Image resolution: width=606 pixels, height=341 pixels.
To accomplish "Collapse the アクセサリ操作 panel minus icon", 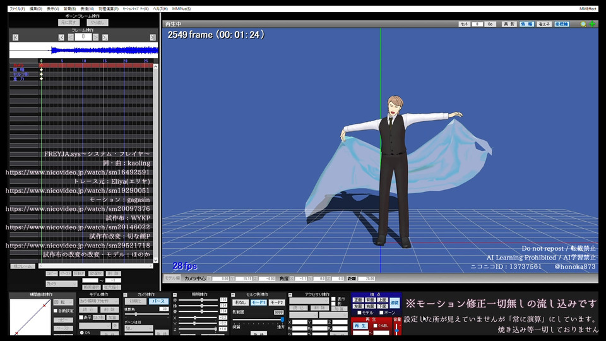I will (x=290, y=295).
